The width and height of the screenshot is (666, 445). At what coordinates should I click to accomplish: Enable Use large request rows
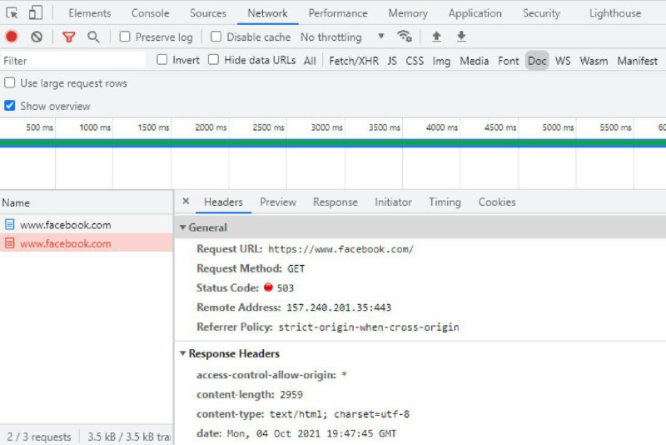pyautogui.click(x=9, y=82)
